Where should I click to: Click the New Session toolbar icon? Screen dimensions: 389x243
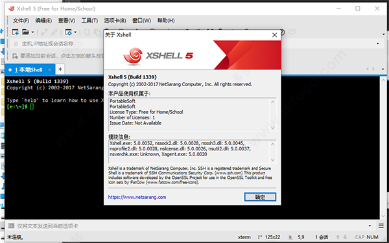click(16, 32)
